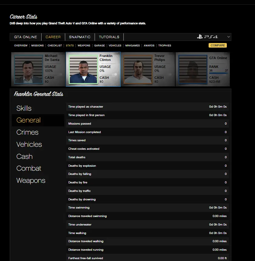Open the GTA Online character card

[203, 69]
